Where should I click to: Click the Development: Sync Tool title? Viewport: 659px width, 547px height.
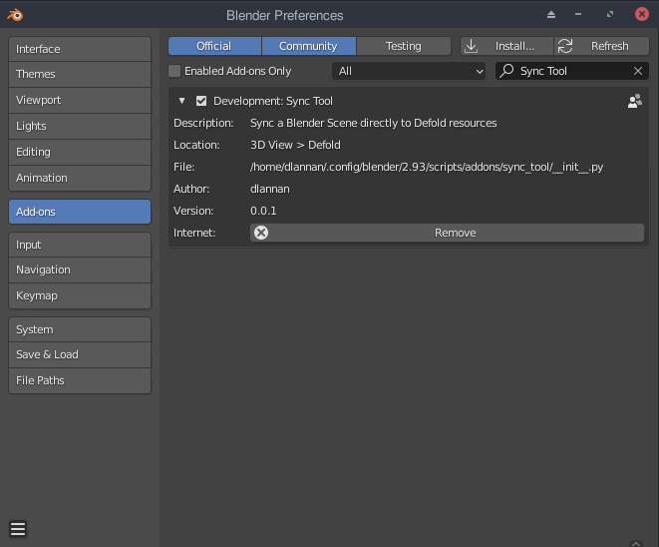click(x=273, y=101)
